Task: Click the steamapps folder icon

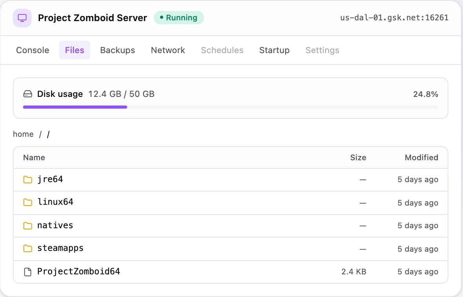Action: (x=28, y=249)
